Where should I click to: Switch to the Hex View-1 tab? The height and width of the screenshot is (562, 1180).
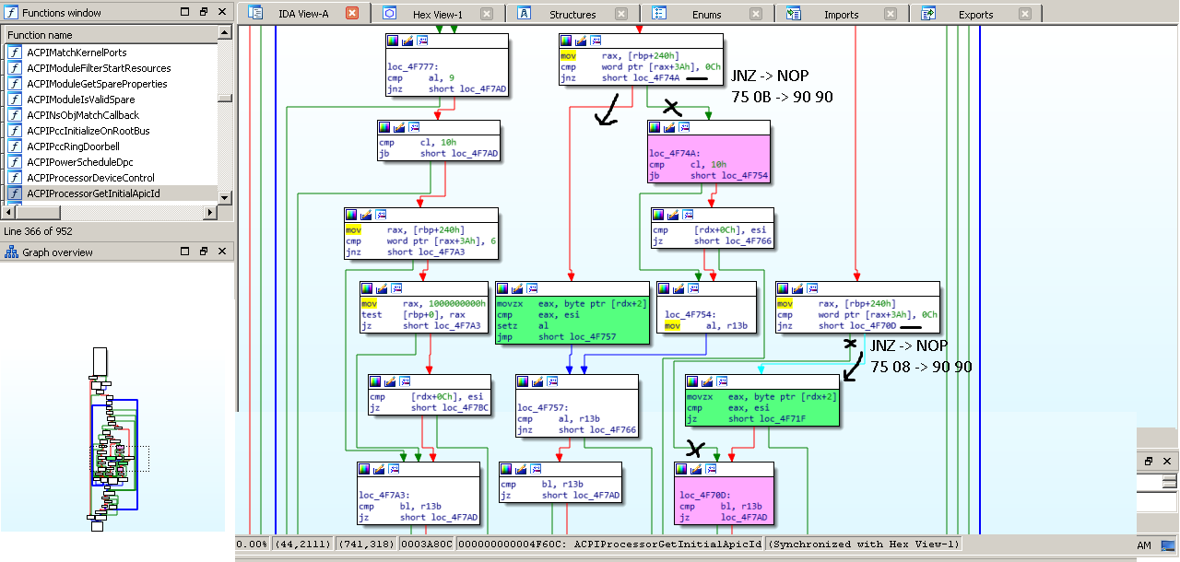[x=438, y=14]
